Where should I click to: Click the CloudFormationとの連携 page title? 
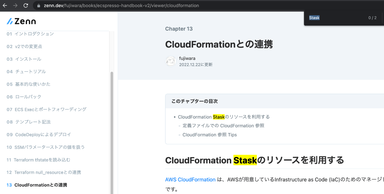(x=219, y=44)
